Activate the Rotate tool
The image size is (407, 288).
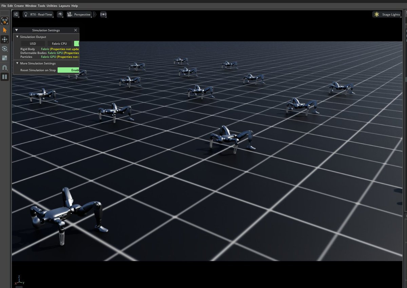[4, 49]
